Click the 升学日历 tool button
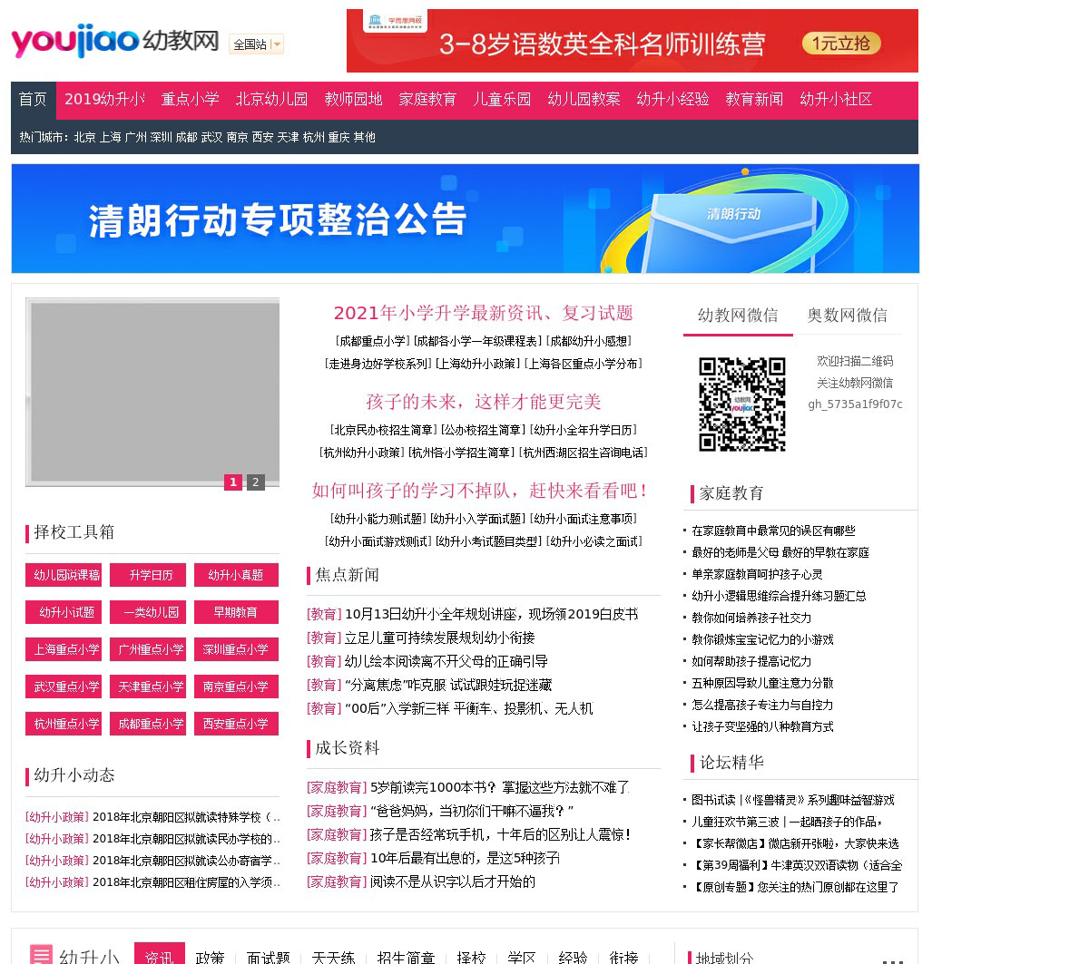The width and height of the screenshot is (1089, 964). (x=151, y=575)
